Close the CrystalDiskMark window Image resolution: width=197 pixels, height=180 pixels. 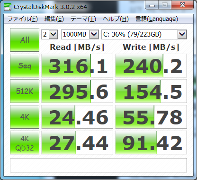[x=182, y=5]
